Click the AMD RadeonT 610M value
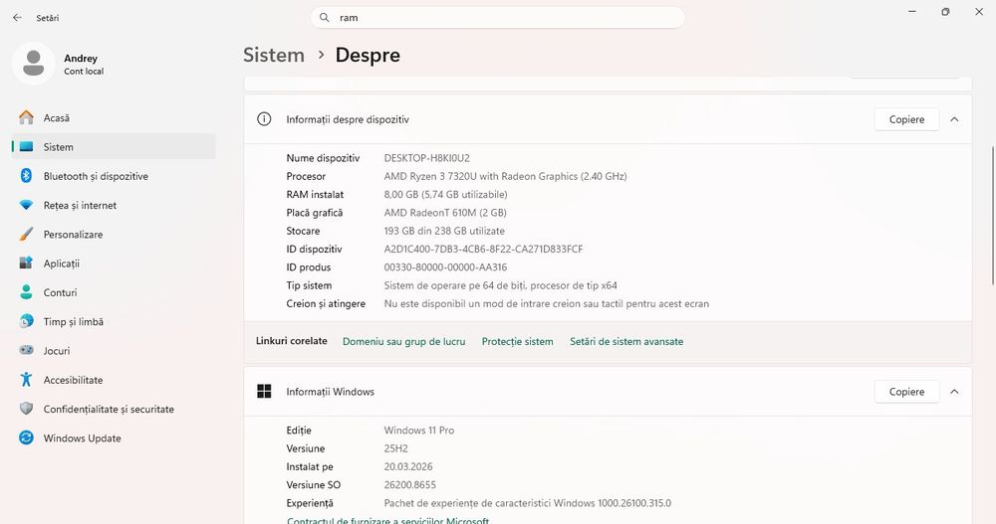 coord(444,213)
